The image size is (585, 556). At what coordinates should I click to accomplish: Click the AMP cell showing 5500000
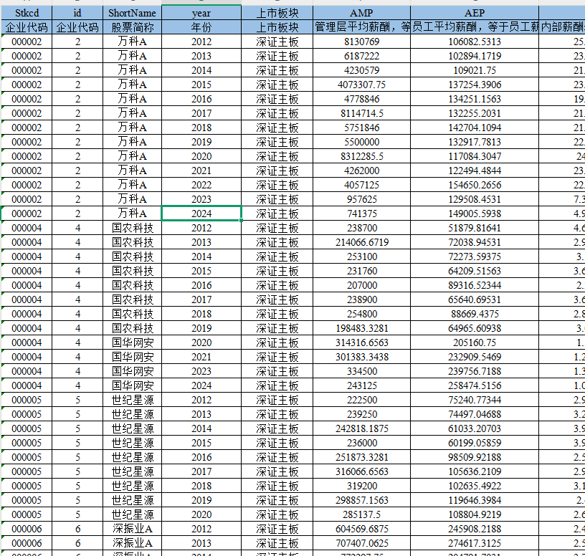pyautogui.click(x=361, y=142)
